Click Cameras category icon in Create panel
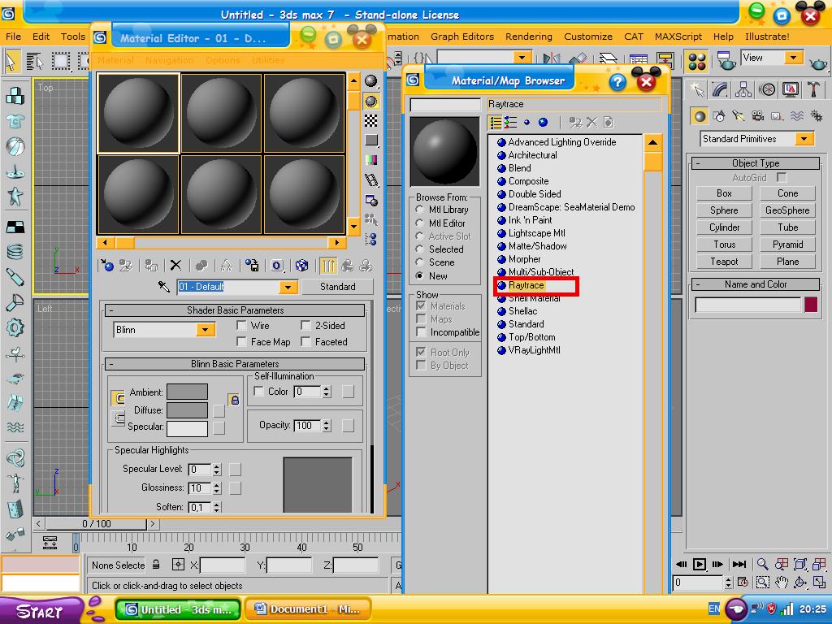 coord(758,115)
